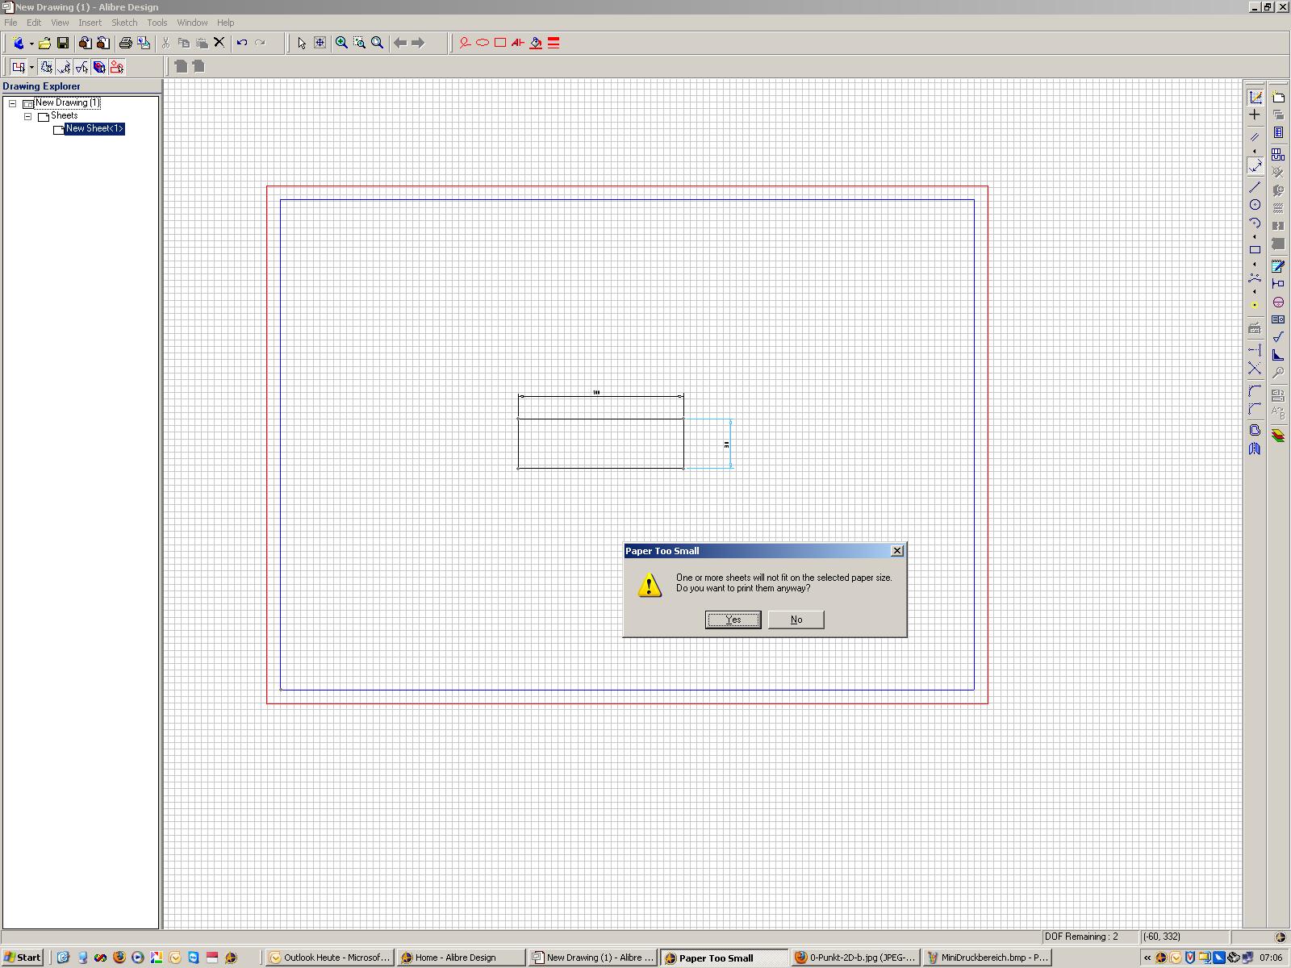1291x968 pixels.
Task: Click the Zoom In magnifier icon
Action: click(x=341, y=43)
